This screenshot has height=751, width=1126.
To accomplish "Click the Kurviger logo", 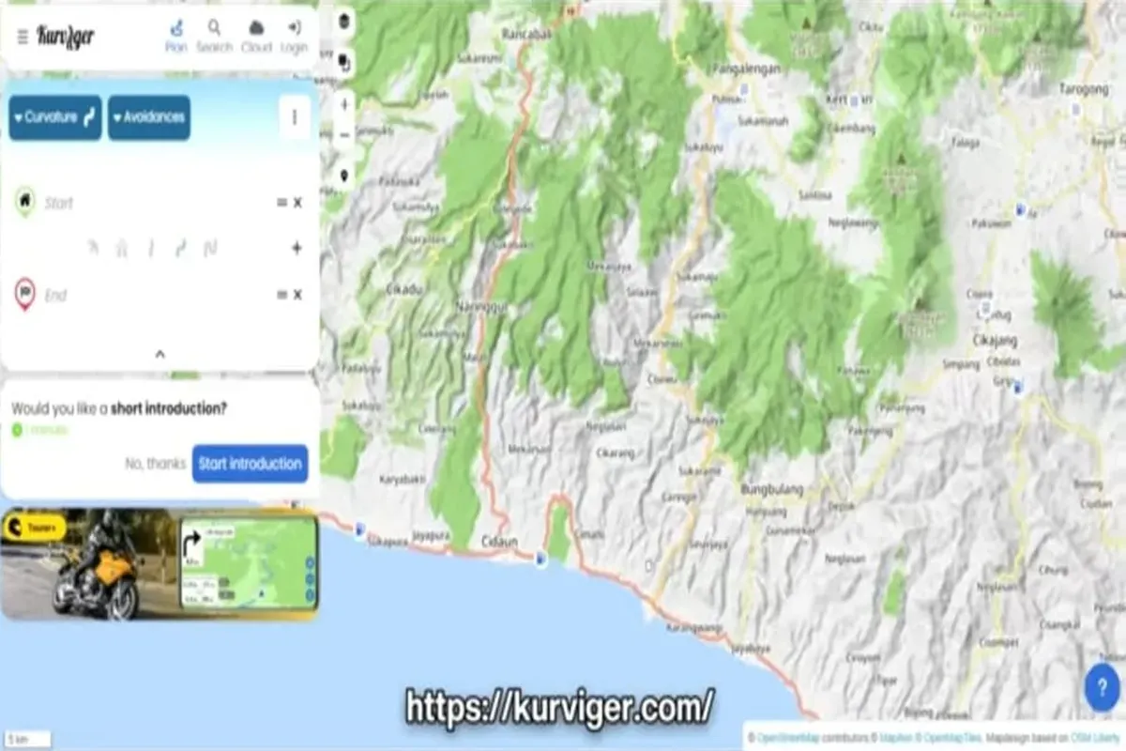I will (66, 37).
